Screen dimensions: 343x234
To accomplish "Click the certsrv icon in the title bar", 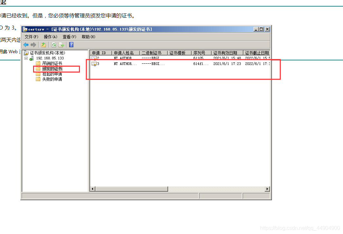I will [x=25, y=29].
